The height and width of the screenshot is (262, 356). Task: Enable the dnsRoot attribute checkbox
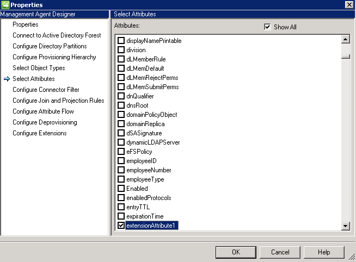pos(121,105)
